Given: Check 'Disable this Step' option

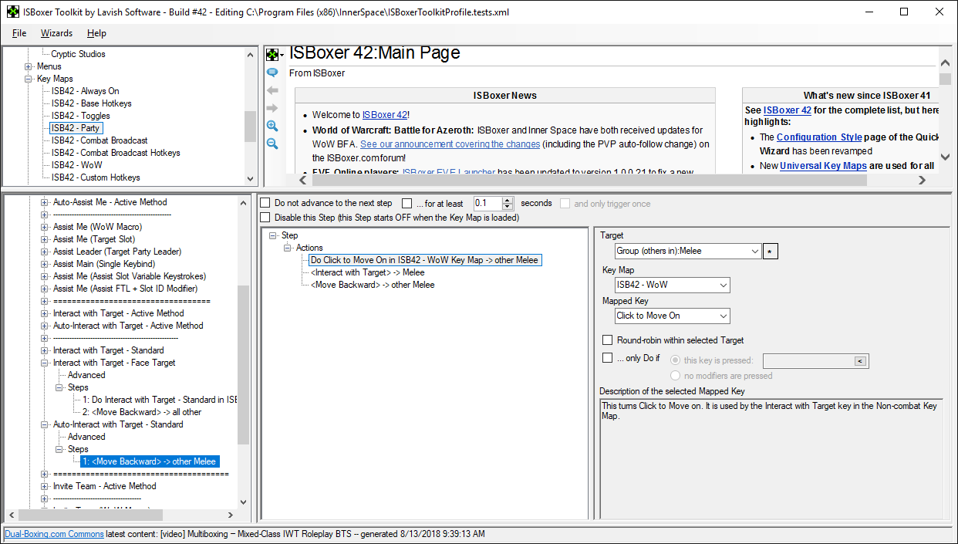Looking at the screenshot, I should click(265, 218).
